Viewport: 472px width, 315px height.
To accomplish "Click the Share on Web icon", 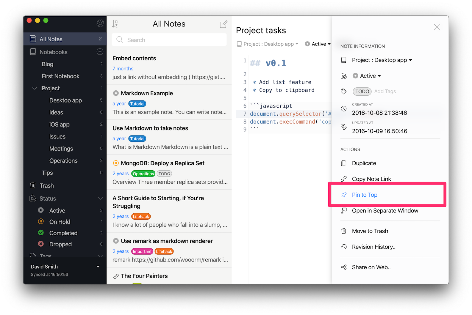I will pyautogui.click(x=344, y=267).
